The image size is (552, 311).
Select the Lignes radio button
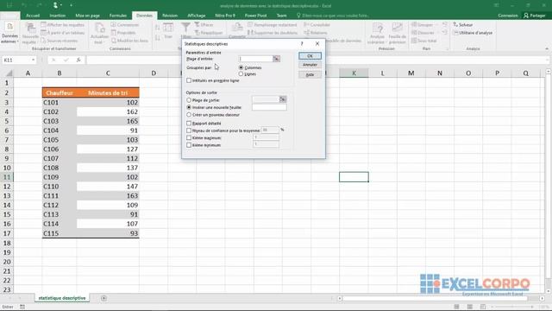[x=241, y=74]
